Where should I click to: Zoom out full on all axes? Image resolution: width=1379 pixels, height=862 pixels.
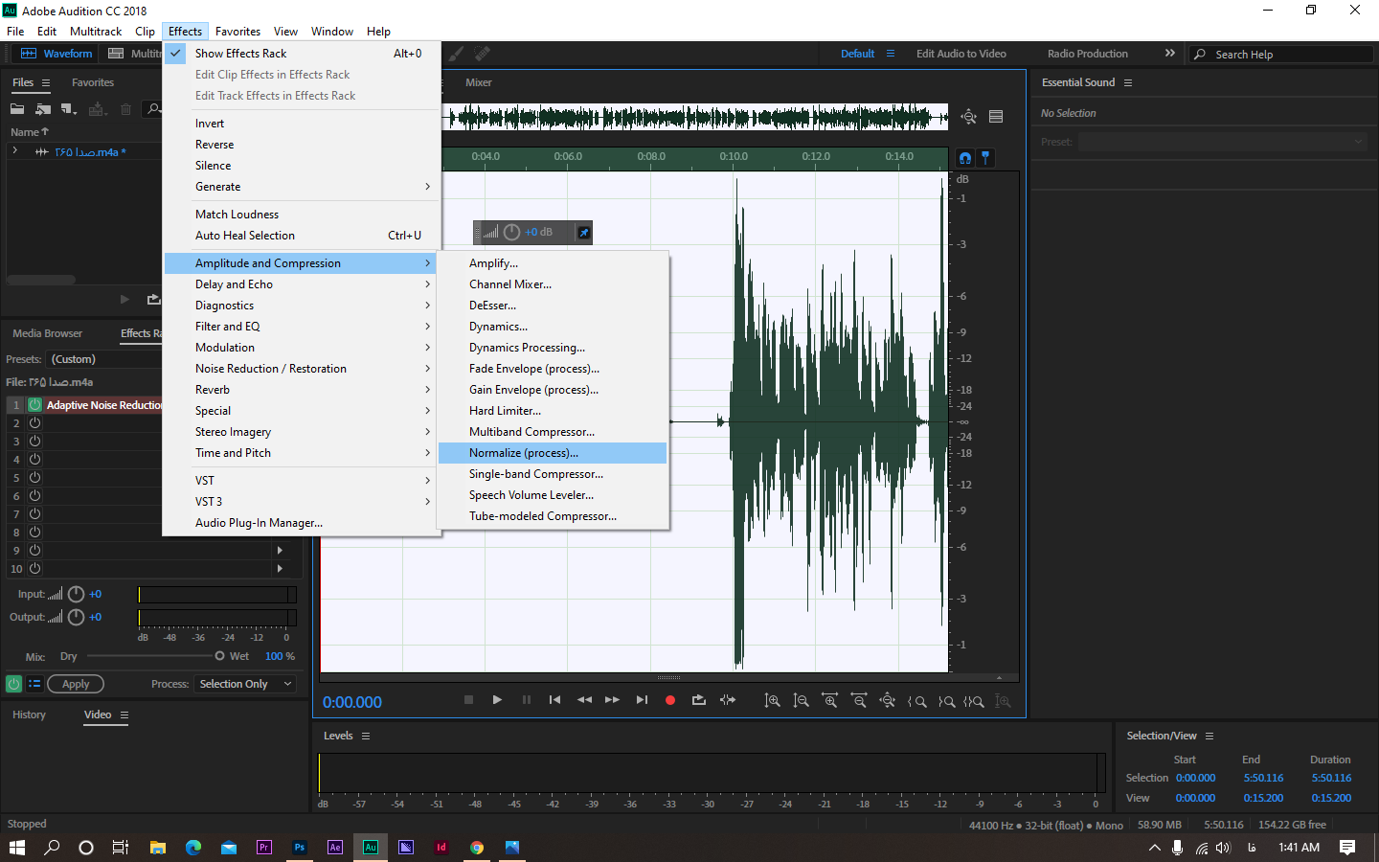888,701
